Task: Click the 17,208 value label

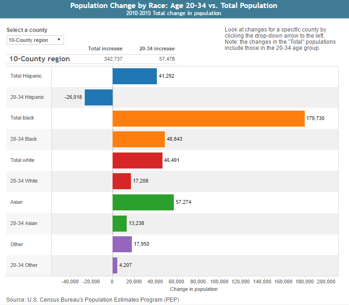Action: 141,181
